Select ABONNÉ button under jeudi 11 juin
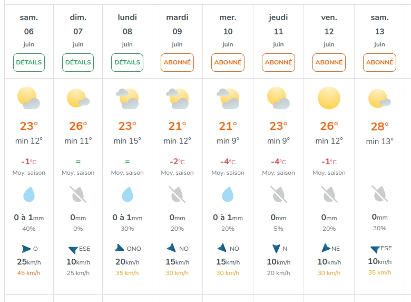Image resolution: width=411 pixels, height=302 pixels. [278, 62]
